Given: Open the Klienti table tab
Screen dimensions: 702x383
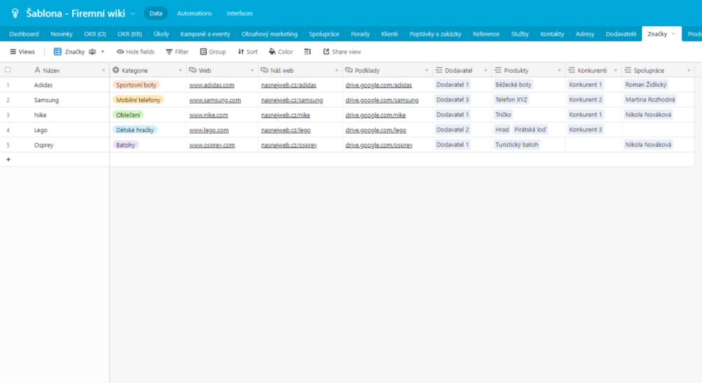Looking at the screenshot, I should pyautogui.click(x=390, y=34).
